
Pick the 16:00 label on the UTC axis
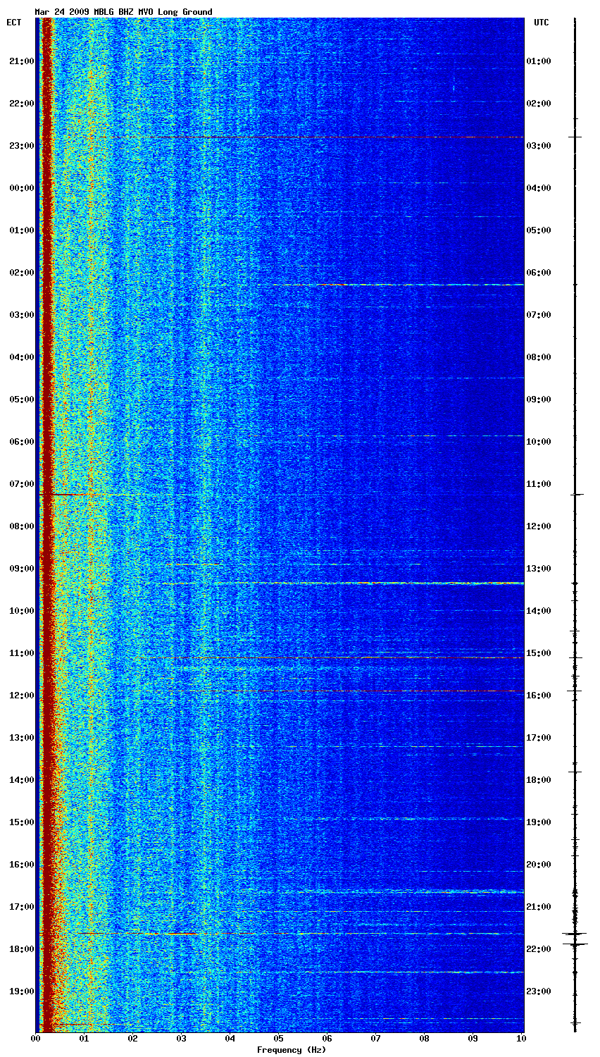coord(539,696)
